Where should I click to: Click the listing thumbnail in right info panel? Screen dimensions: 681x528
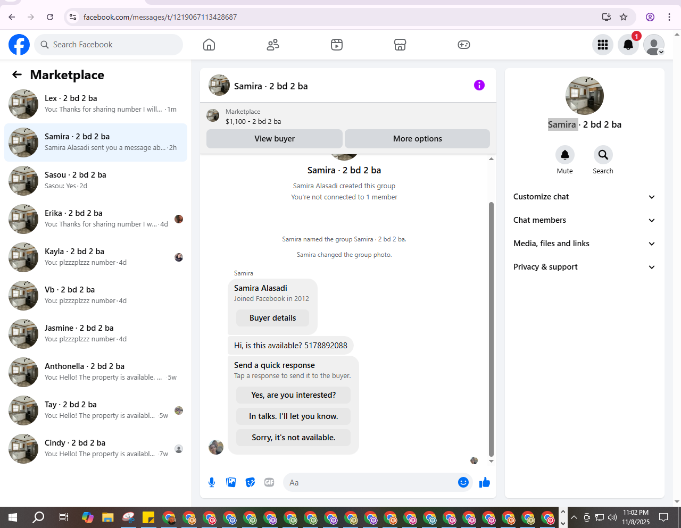(x=585, y=96)
